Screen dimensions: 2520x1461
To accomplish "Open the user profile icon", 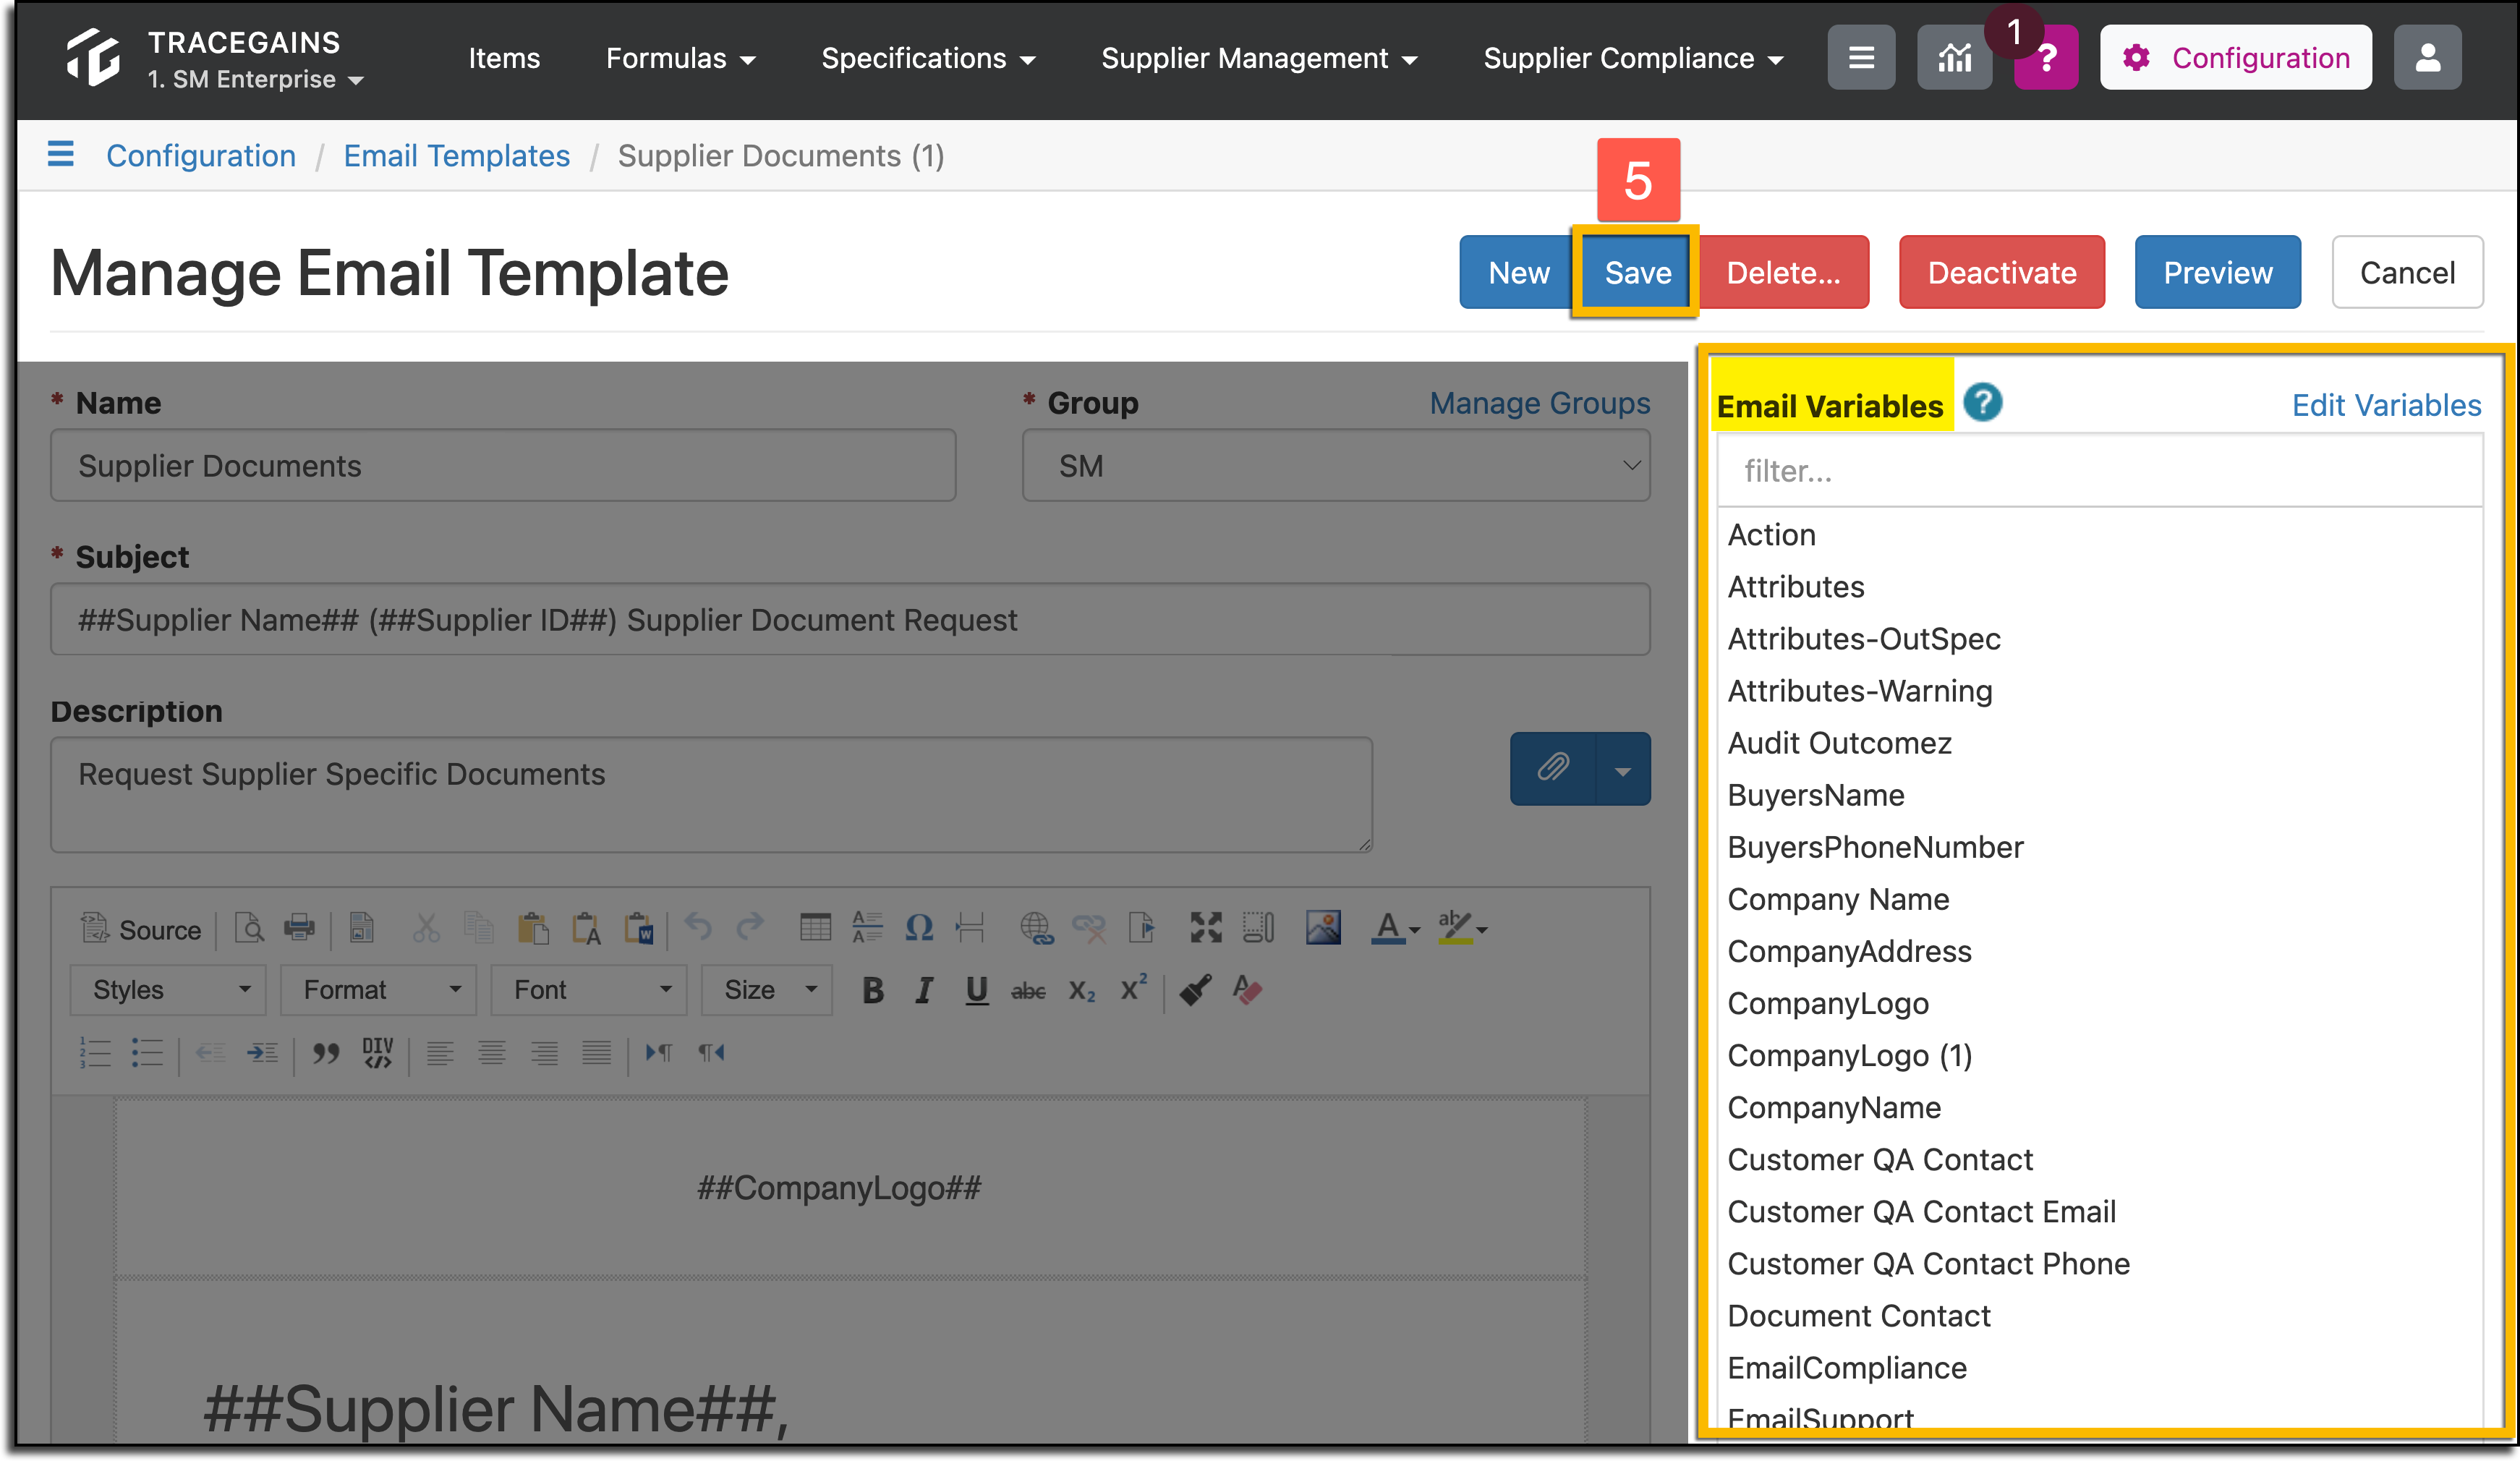I will click(x=2427, y=58).
